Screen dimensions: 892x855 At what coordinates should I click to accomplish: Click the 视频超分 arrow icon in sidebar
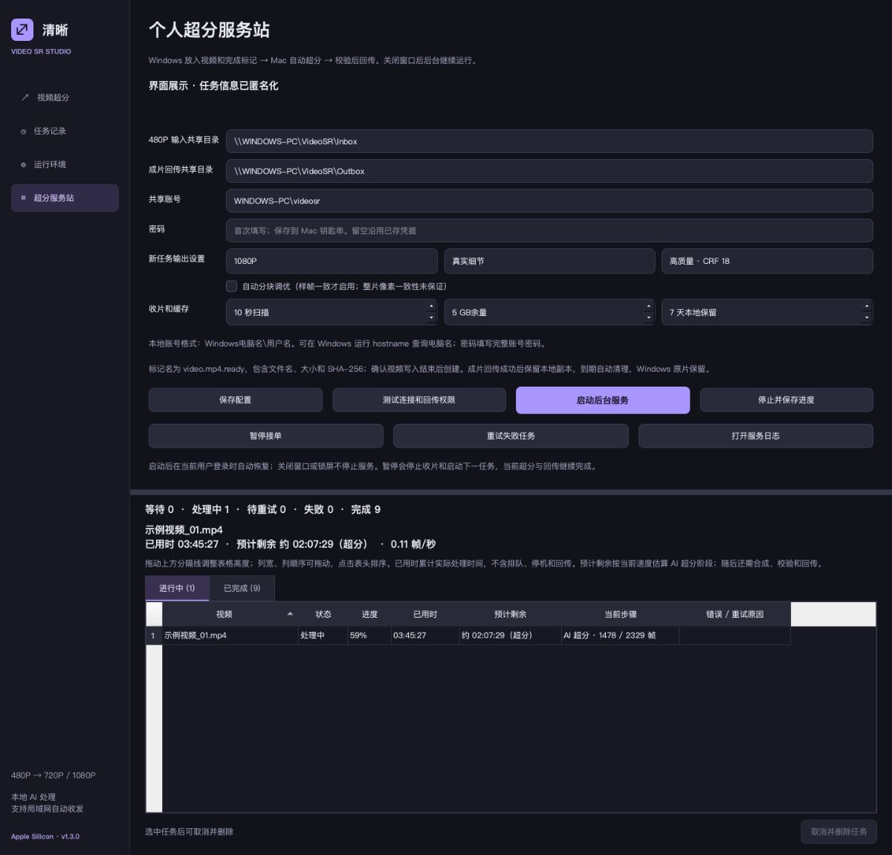point(25,97)
